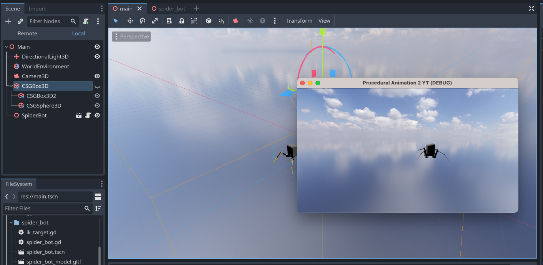Select the Scale tool
Viewport: 543px width, 265px height.
pyautogui.click(x=154, y=21)
